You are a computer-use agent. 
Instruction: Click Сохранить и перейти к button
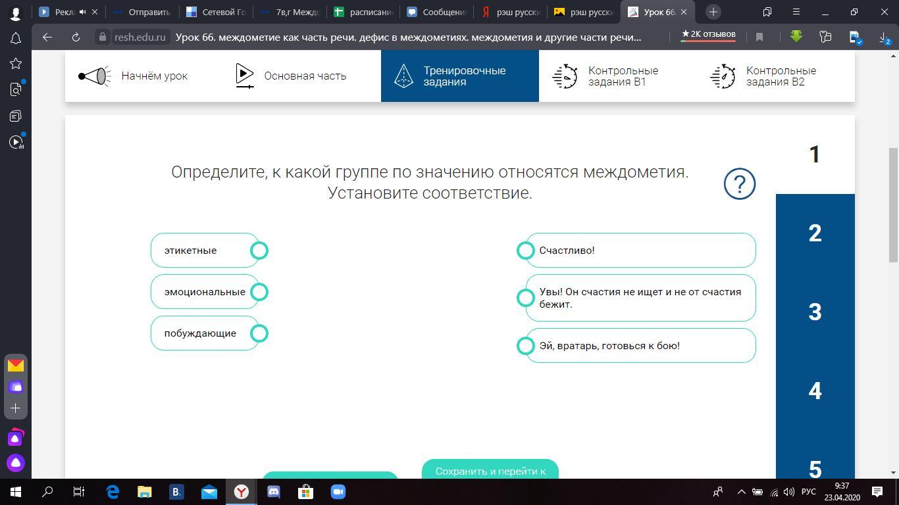(490, 469)
